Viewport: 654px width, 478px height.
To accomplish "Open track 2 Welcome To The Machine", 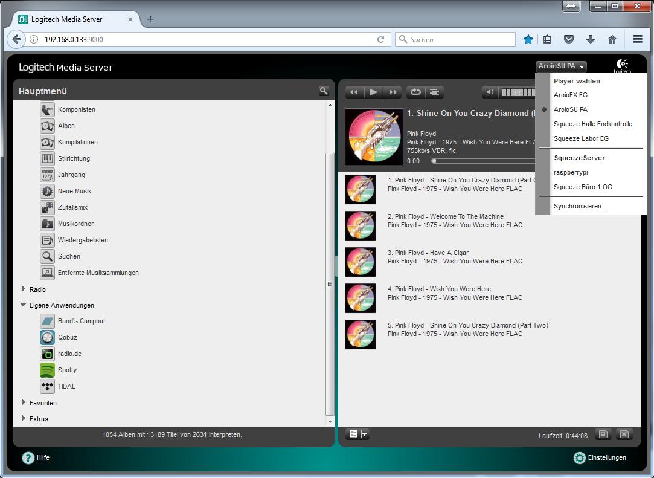I will pos(445,217).
